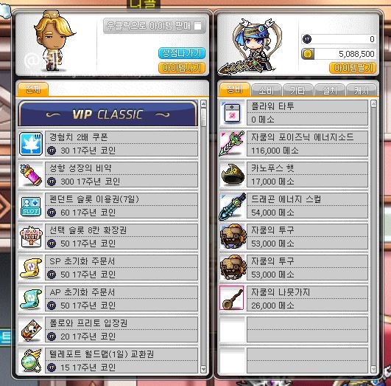
Task: Select the 카노푸스 햇 hat icon
Action: click(232, 175)
